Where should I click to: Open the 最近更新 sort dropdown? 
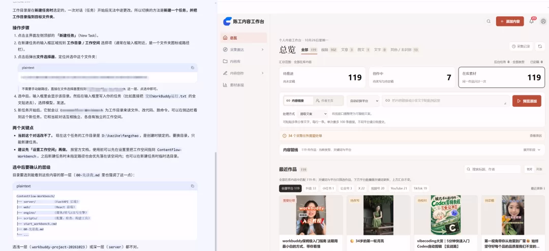pos(538,189)
